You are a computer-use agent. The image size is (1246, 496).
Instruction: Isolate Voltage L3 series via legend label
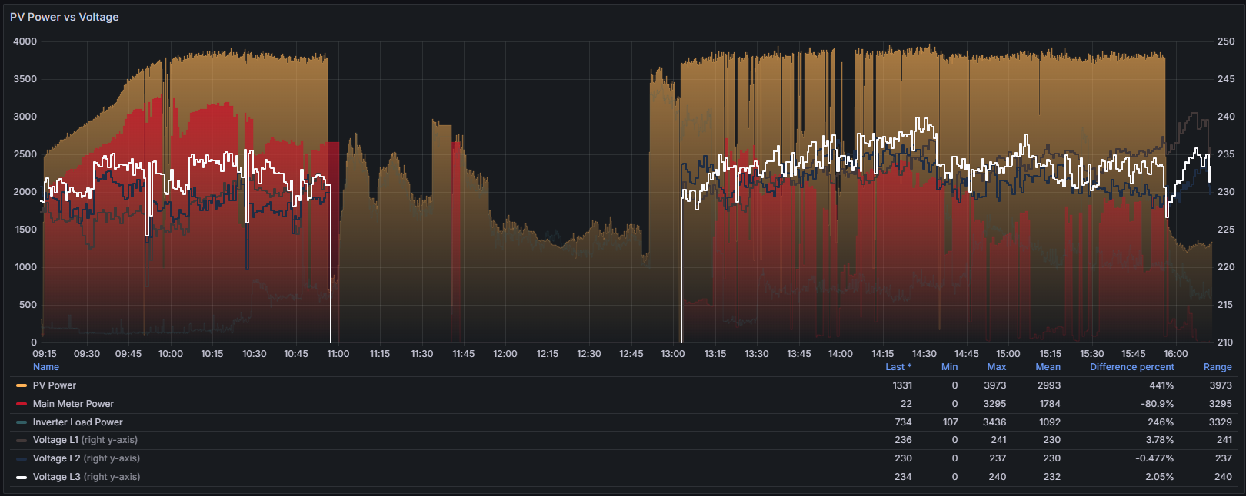point(86,477)
